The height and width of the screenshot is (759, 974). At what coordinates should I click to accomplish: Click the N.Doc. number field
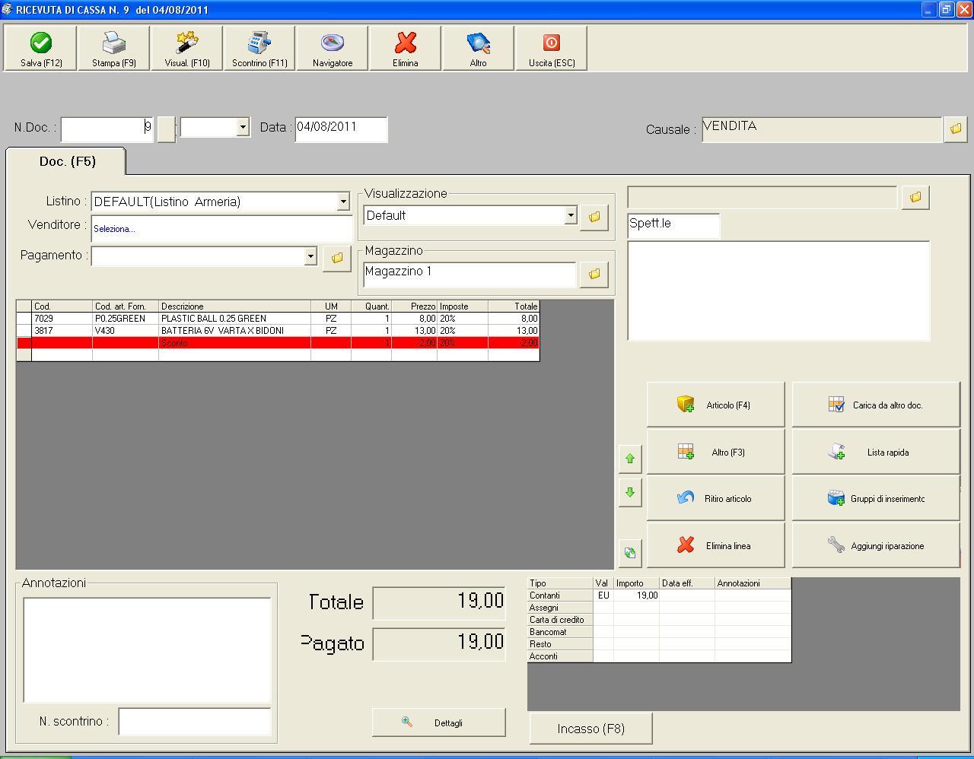107,129
